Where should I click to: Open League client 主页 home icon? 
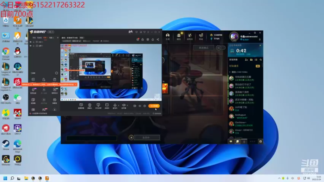(x=168, y=36)
